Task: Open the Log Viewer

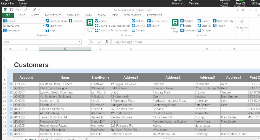Action: [54, 26]
